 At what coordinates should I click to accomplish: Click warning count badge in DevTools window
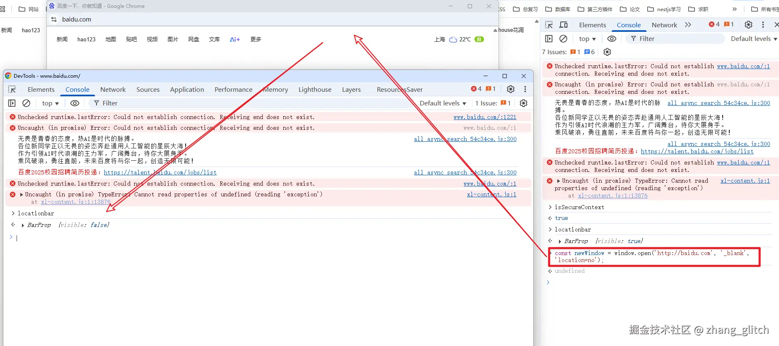491,89
